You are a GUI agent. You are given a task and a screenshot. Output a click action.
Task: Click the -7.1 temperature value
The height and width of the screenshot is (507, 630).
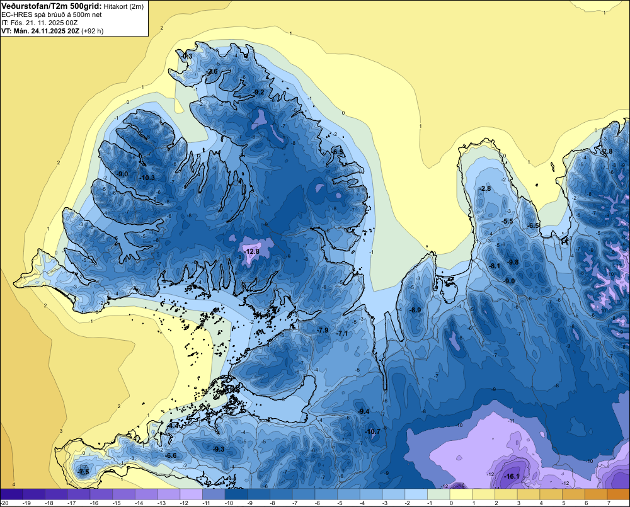pos(342,333)
